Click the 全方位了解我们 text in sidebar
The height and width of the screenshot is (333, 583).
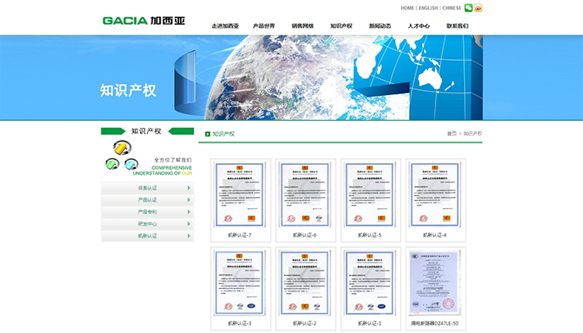point(173,160)
